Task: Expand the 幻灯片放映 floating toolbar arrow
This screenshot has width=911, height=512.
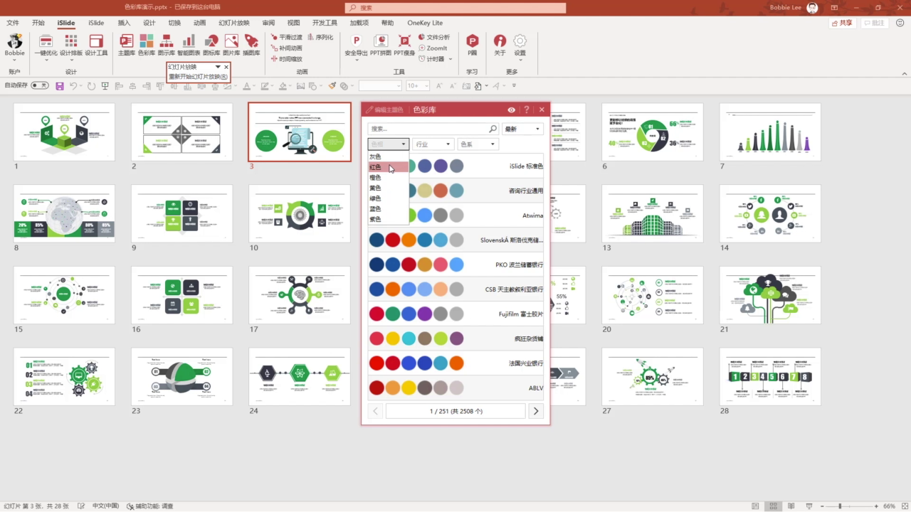Action: (218, 67)
